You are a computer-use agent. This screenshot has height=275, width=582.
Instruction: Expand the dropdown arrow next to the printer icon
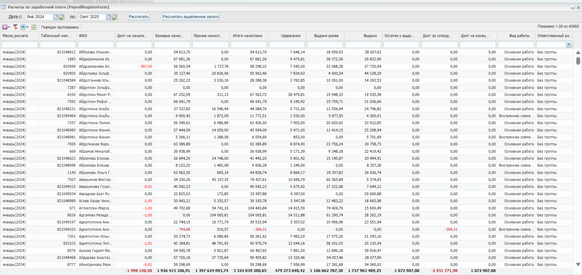pos(27,27)
